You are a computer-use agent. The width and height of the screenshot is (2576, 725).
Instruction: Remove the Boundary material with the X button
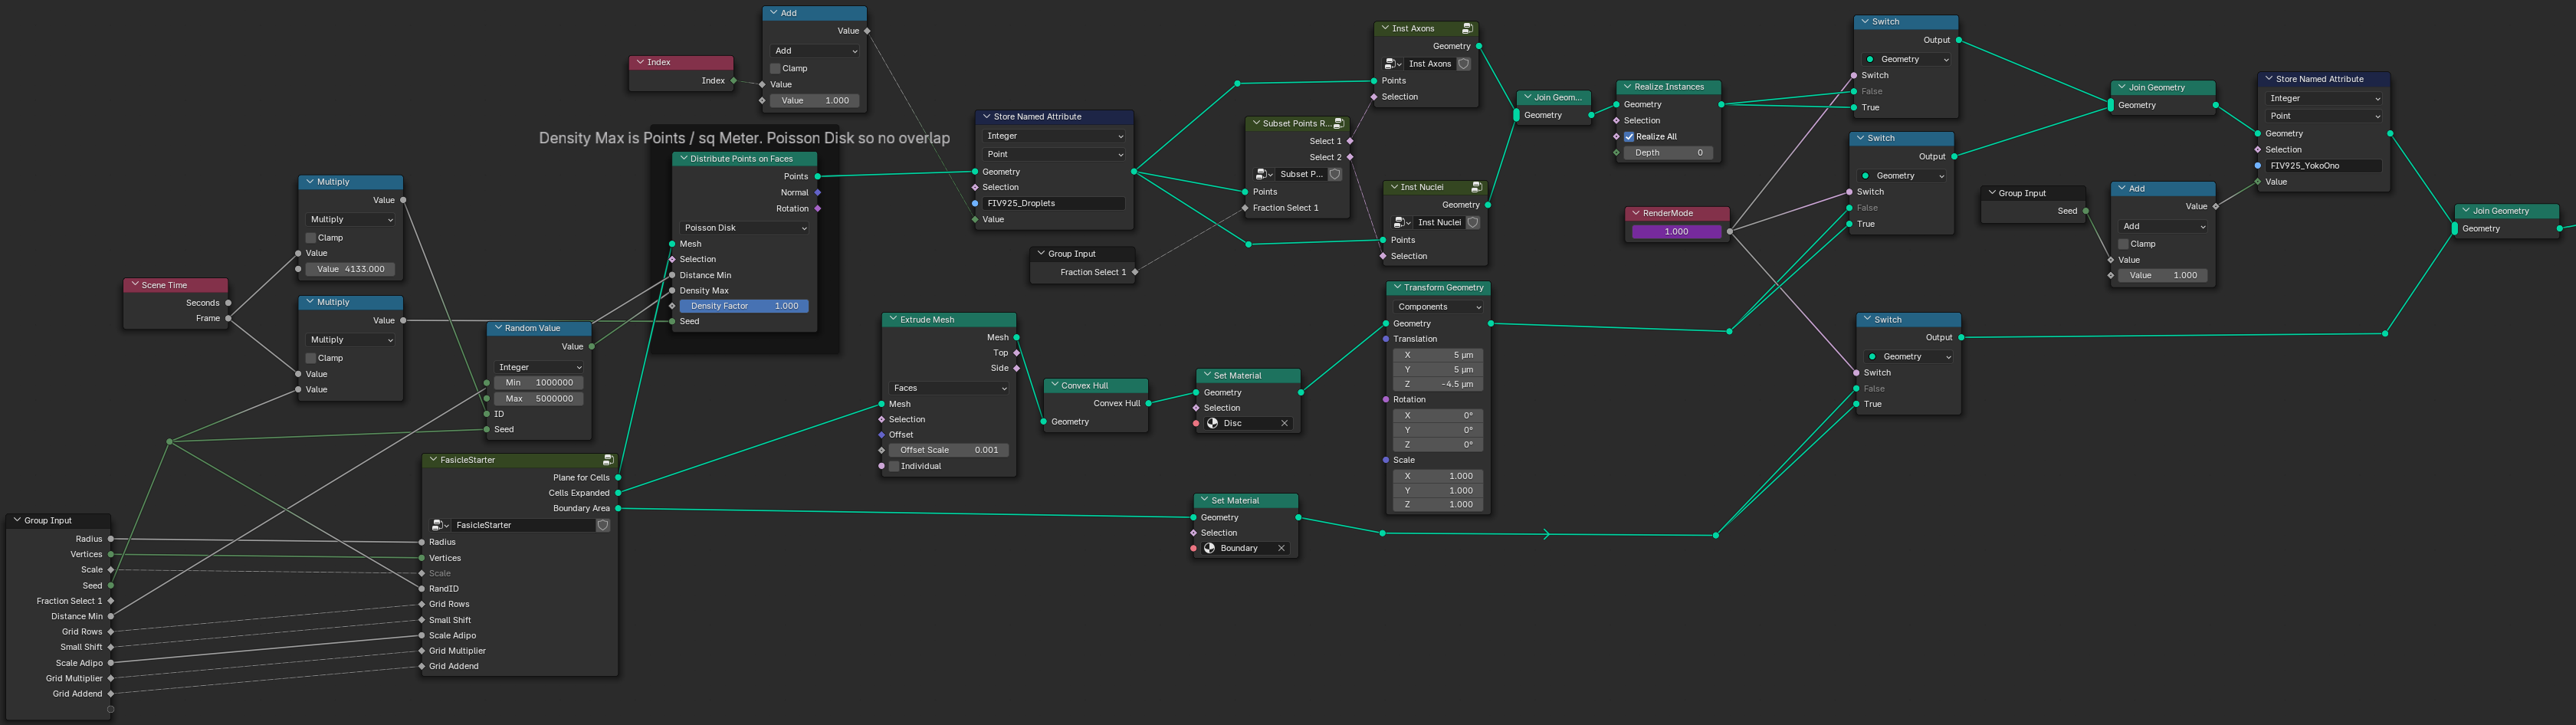tap(1281, 548)
